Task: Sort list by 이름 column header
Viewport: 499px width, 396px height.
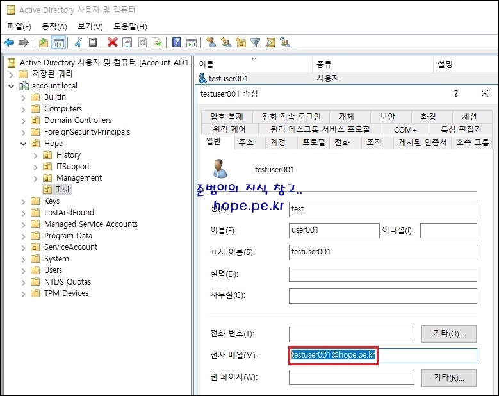Action: pyautogui.click(x=254, y=64)
